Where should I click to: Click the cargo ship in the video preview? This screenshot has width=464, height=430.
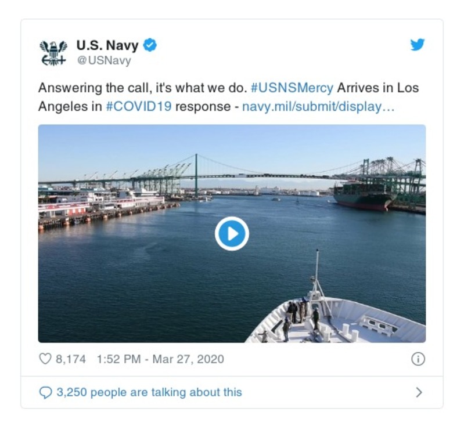(364, 196)
